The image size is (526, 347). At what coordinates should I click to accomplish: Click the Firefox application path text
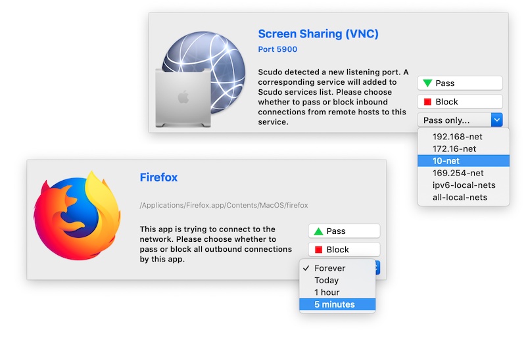(x=224, y=205)
